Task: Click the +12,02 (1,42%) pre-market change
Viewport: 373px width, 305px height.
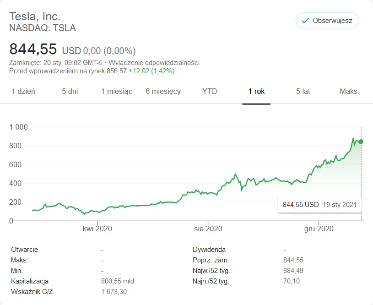Action: (x=151, y=71)
